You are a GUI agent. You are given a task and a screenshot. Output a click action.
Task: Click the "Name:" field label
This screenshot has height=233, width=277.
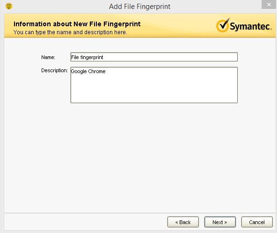[x=48, y=57]
